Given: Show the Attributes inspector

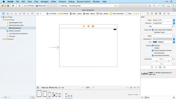Looking at the screenshot, I should (x=160, y=13).
